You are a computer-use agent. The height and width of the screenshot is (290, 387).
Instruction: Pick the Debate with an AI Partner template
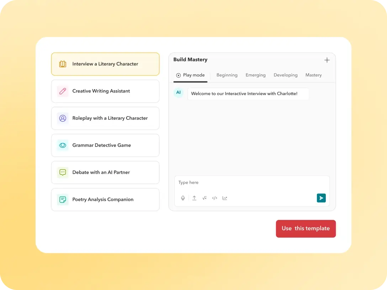tap(105, 172)
